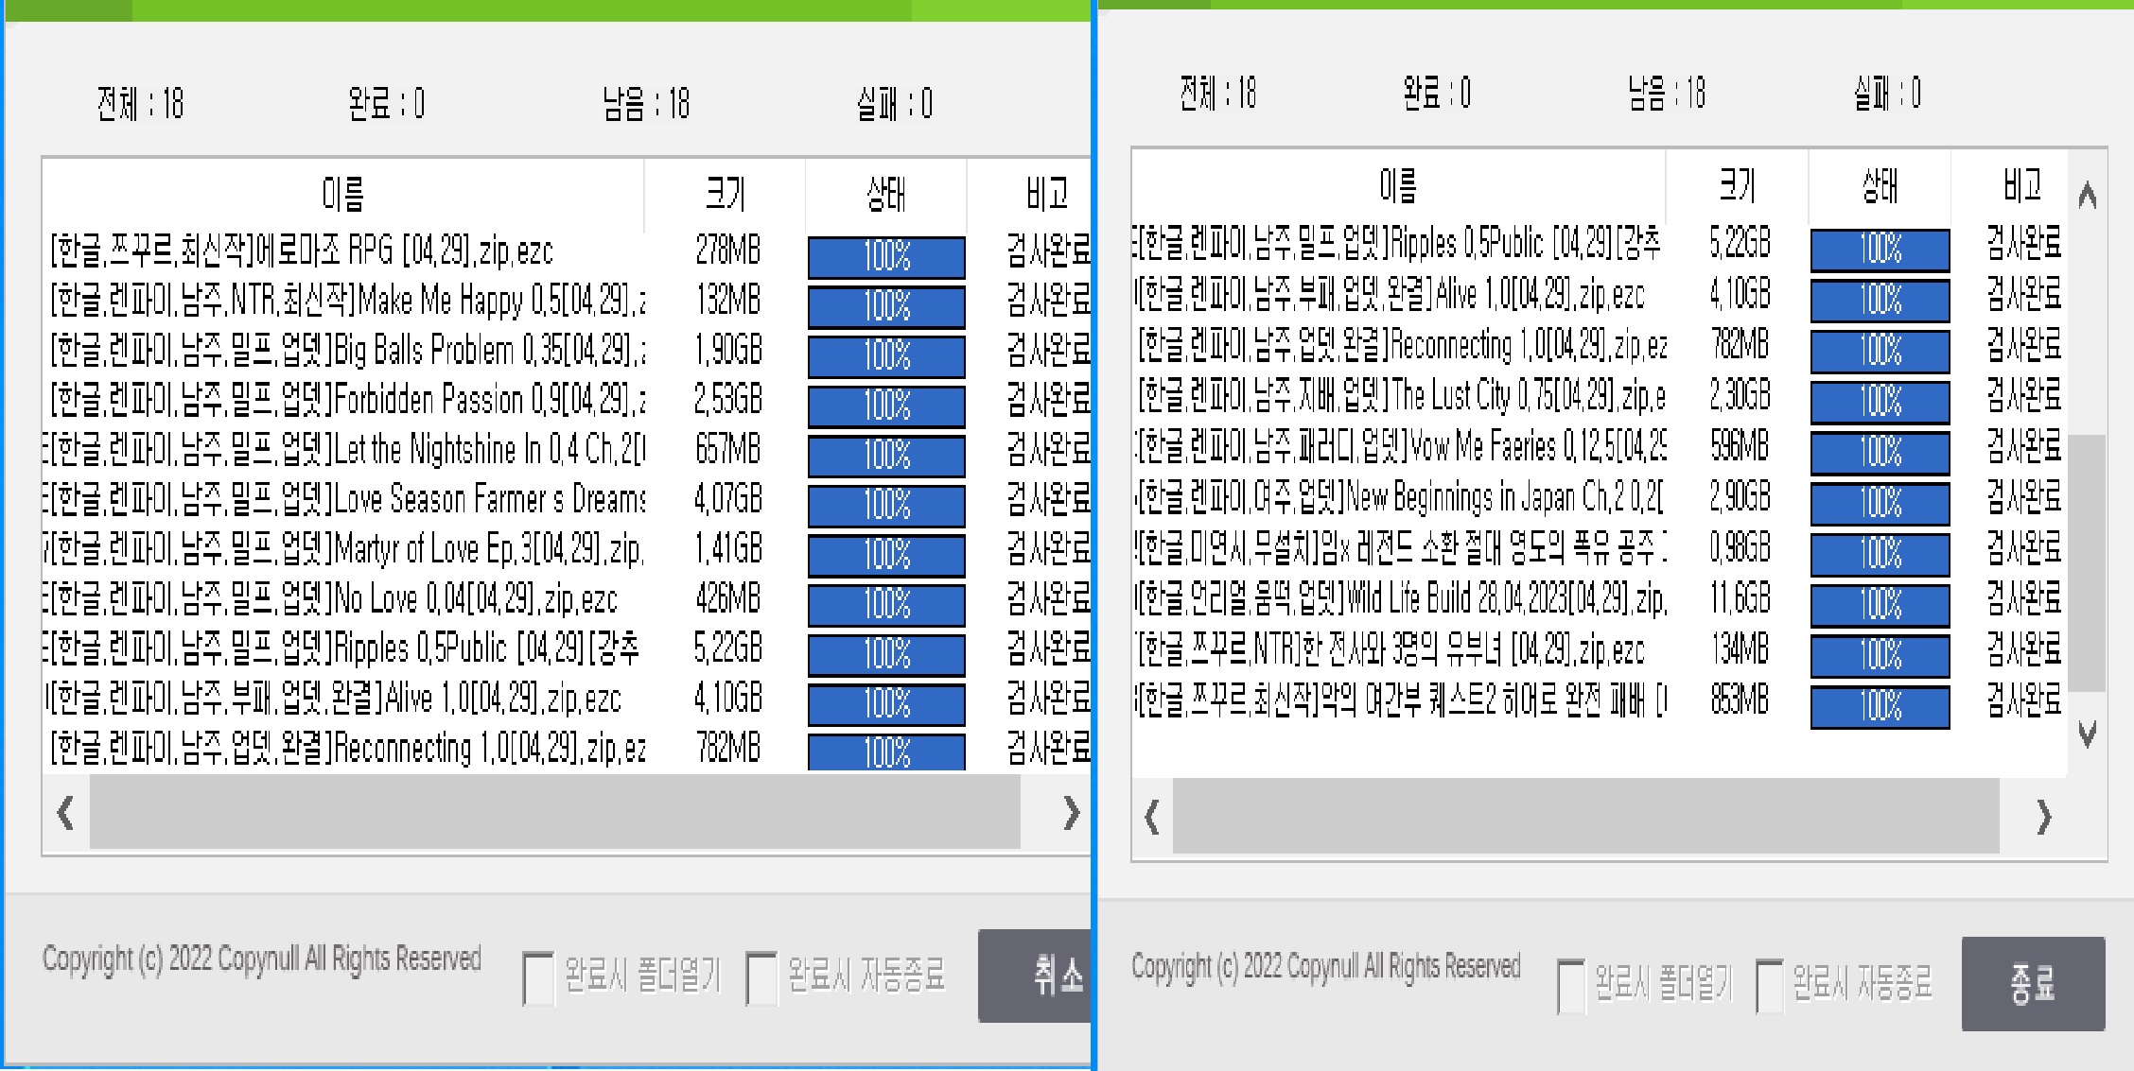Sort by 크기 column in left list

(725, 194)
